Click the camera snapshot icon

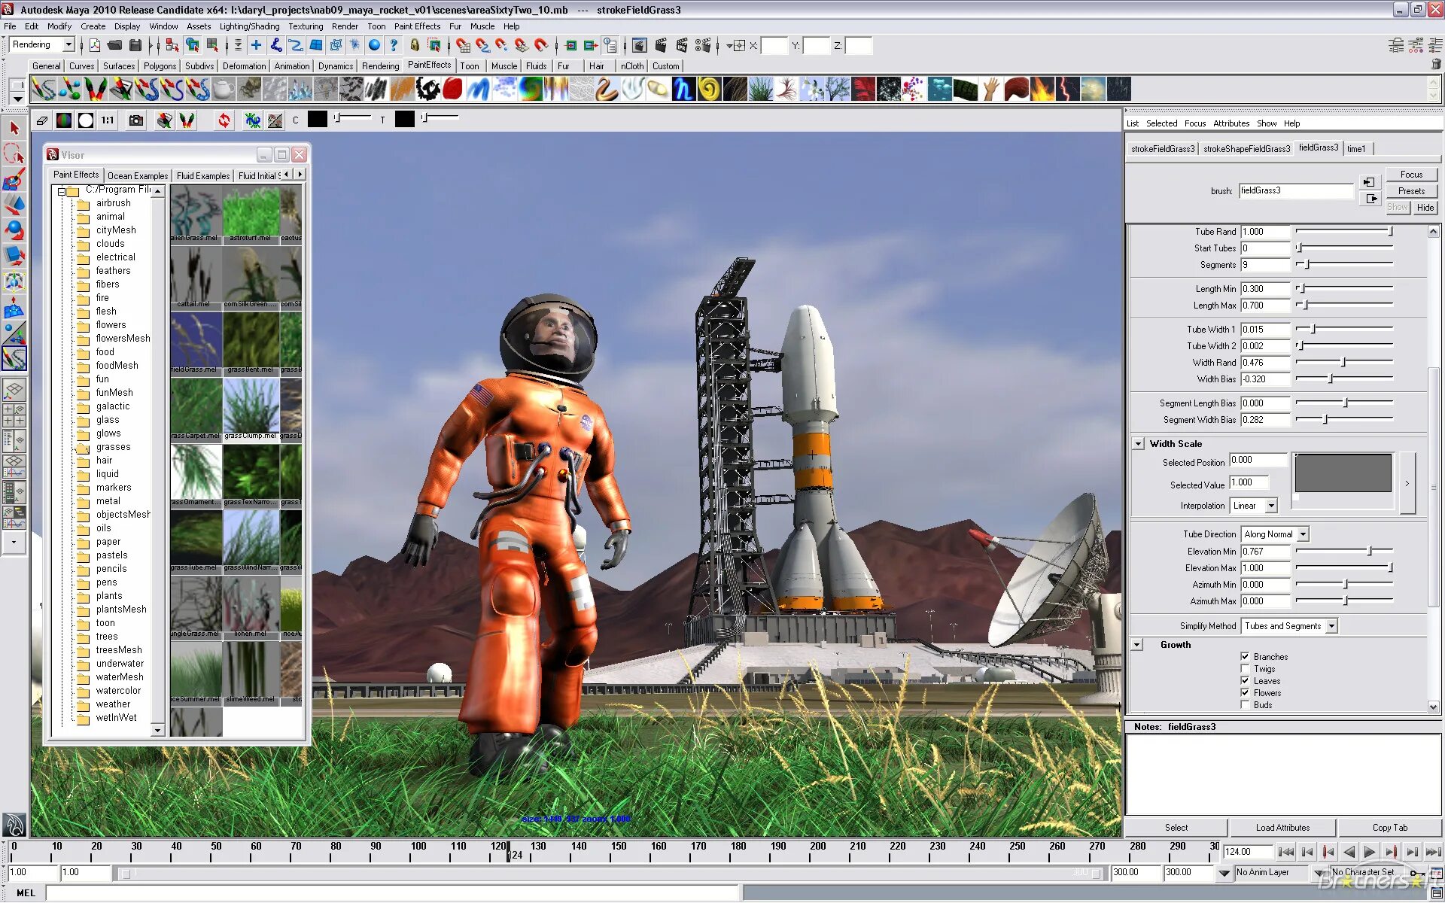135,120
